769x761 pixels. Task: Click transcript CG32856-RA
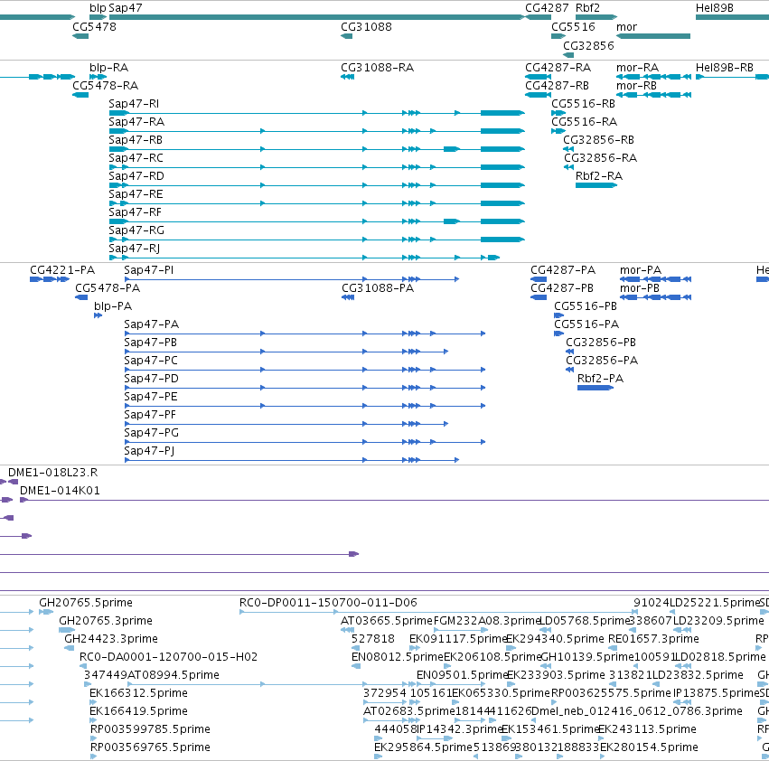tap(568, 167)
